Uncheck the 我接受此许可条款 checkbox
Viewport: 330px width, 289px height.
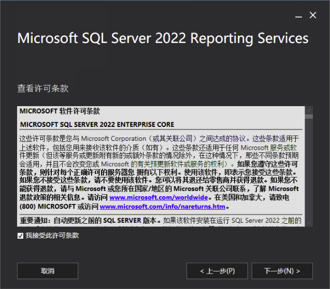click(x=20, y=236)
